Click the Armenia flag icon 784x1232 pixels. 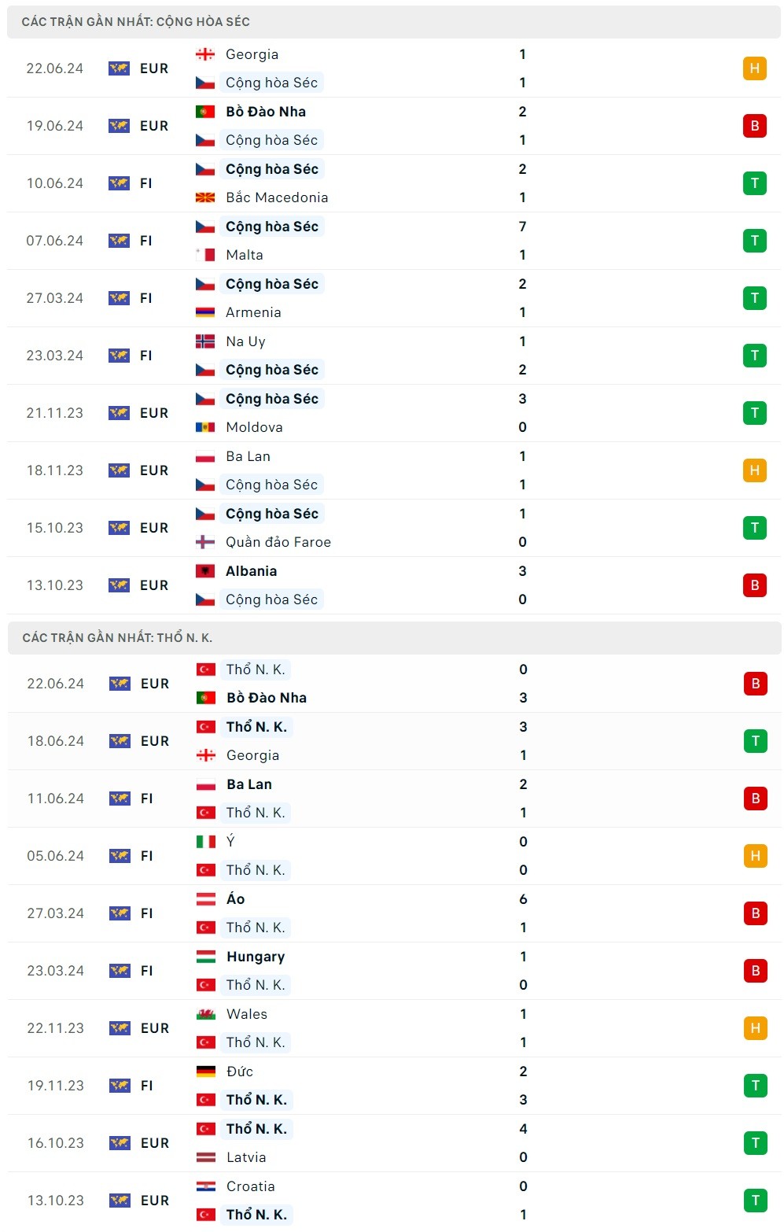pyautogui.click(x=205, y=312)
